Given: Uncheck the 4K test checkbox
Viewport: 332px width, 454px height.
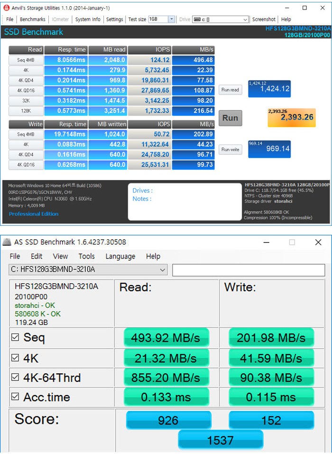Looking at the screenshot, I should [15, 358].
